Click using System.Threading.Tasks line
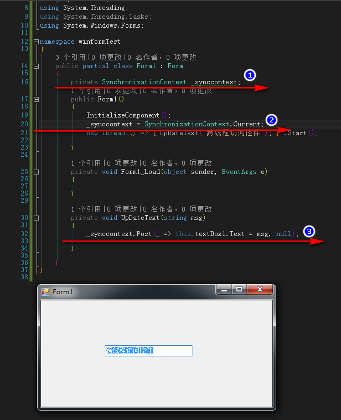 click(x=96, y=17)
